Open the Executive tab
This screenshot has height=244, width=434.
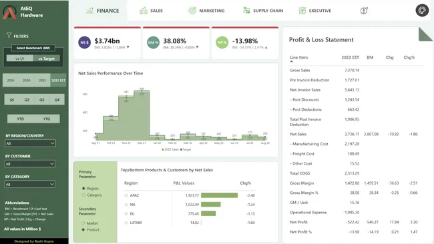[x=315, y=11]
